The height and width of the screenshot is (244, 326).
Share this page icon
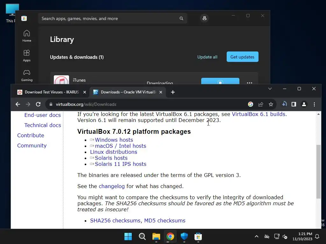click(x=261, y=104)
